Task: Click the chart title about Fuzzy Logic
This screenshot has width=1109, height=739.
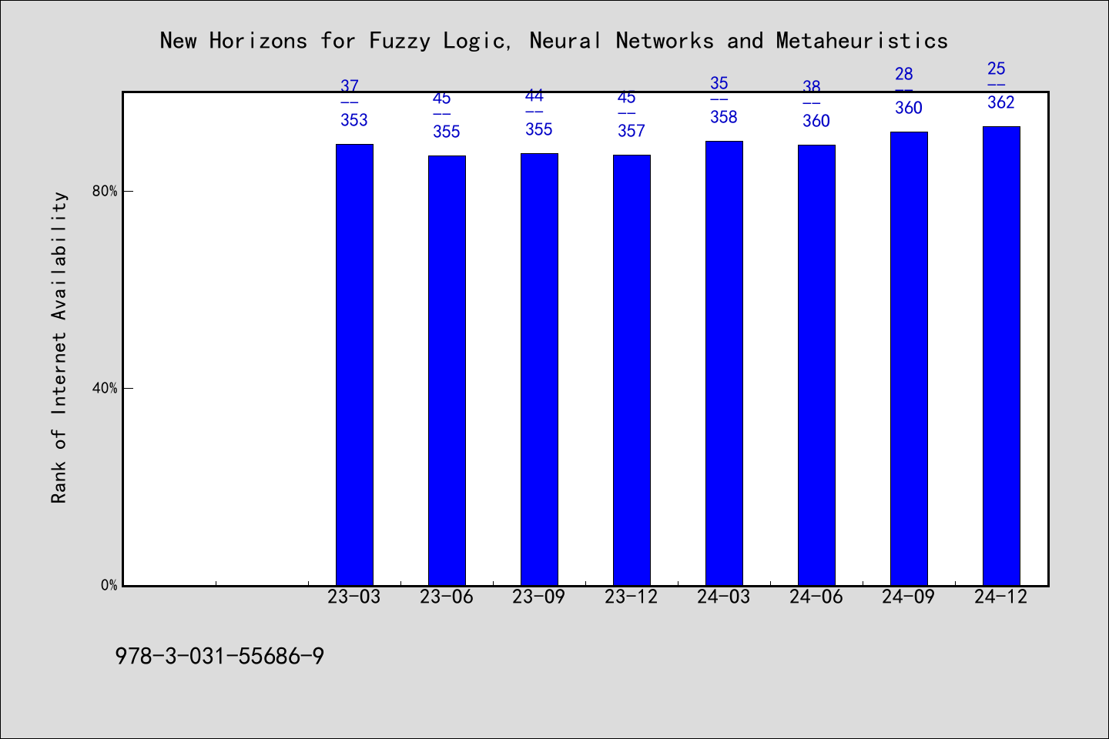Action: pos(554,40)
